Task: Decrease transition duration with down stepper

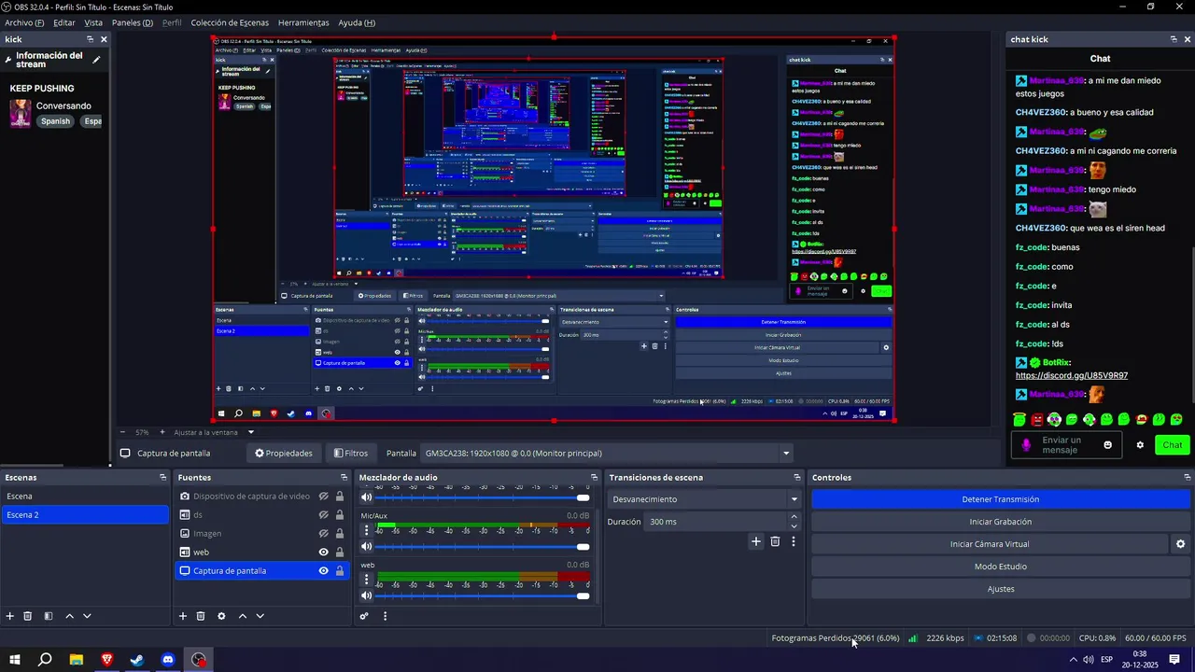Action: [794, 526]
